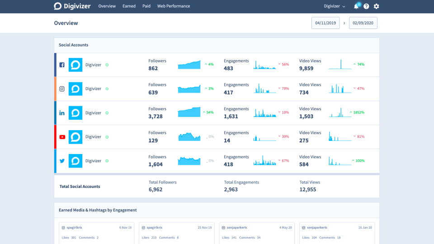The height and width of the screenshot is (244, 434).
Task: Open Facebook engagements sparkline chart
Action: 264,65
